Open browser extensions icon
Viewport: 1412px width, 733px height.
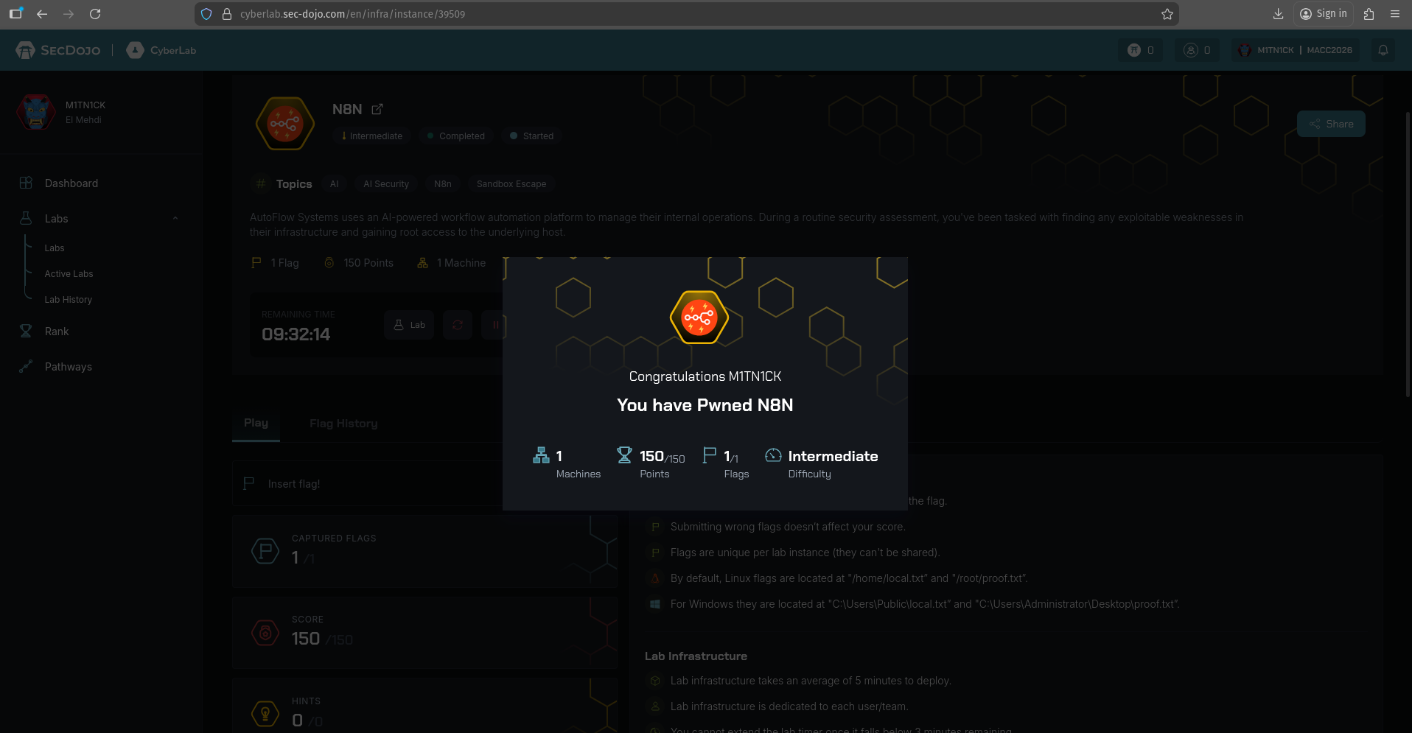coord(1369,14)
